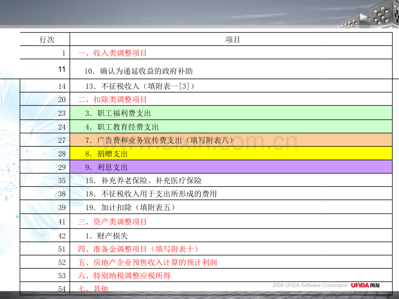
Task: Select '五、房地产企业预售收入计算的预计利润' row
Action: coord(231,262)
